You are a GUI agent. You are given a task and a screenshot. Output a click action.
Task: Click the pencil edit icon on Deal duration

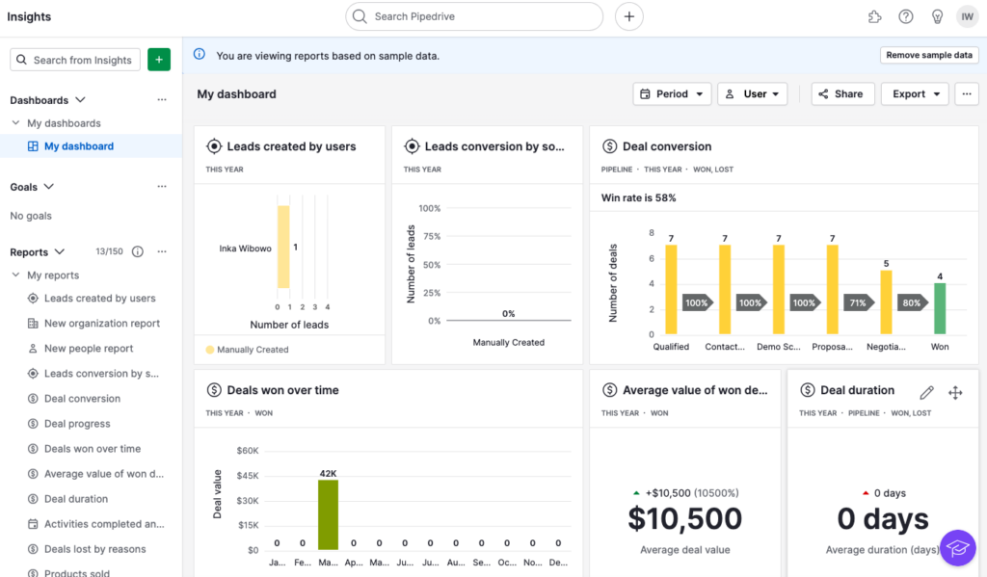pyautogui.click(x=926, y=392)
